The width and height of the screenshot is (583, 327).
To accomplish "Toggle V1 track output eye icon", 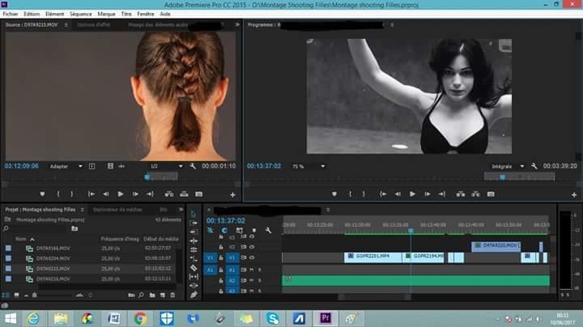I will pyautogui.click(x=252, y=257).
